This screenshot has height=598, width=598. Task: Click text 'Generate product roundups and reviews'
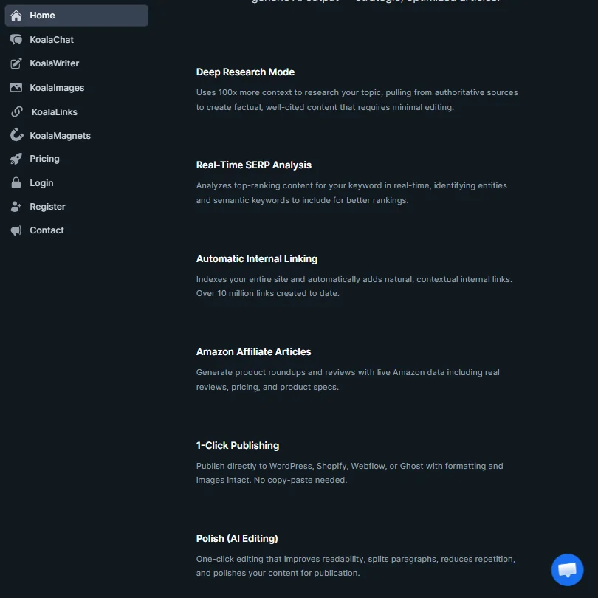coord(275,372)
